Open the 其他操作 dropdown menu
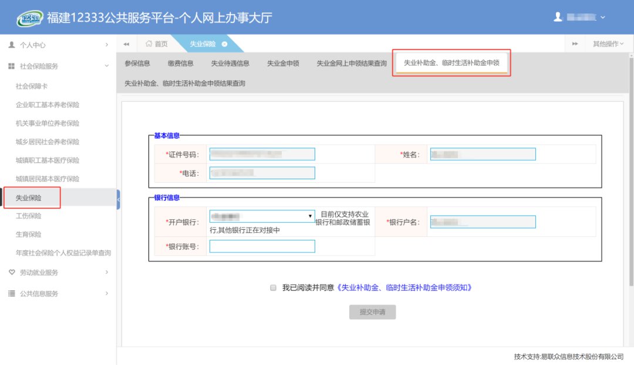 609,44
